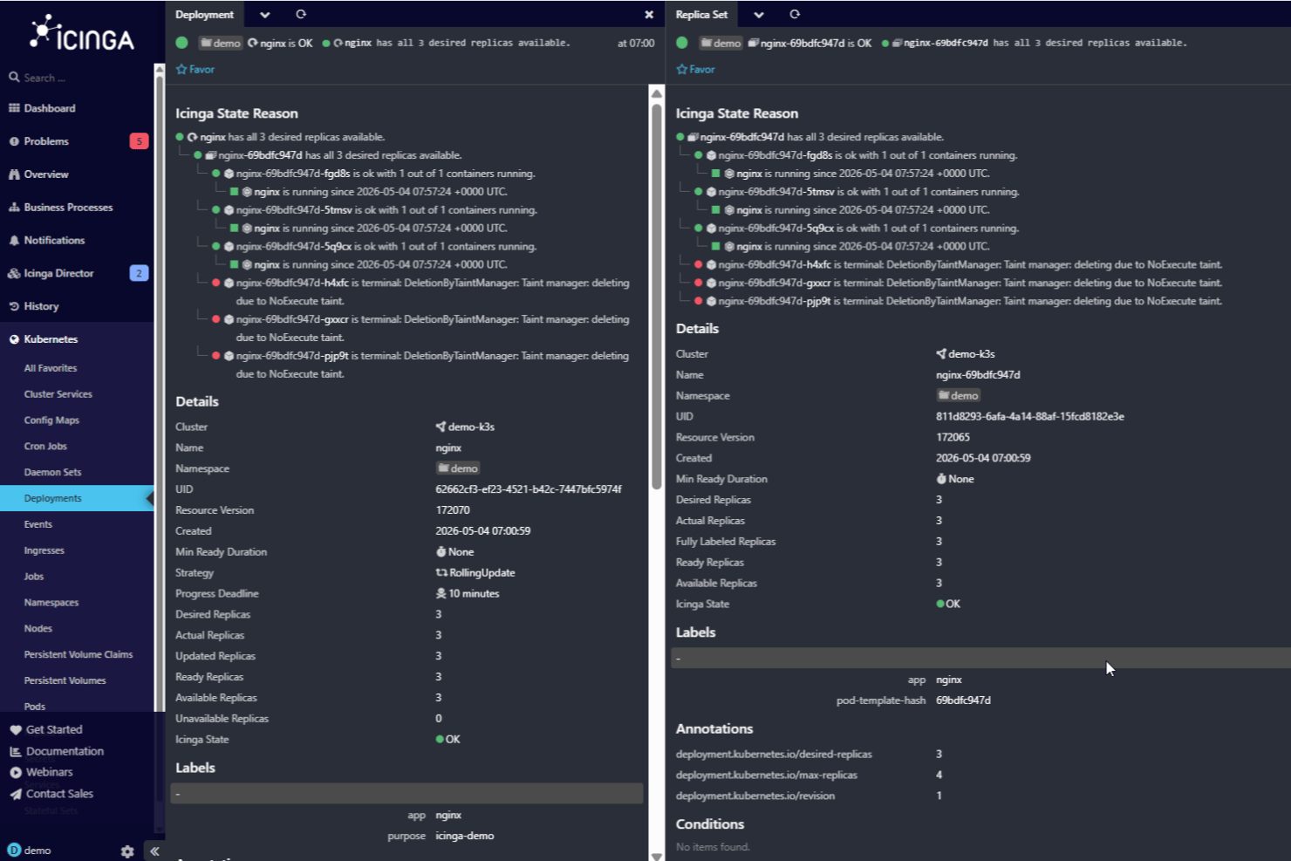The height and width of the screenshot is (861, 1291).
Task: Open the demo user profile
Action: [x=30, y=851]
